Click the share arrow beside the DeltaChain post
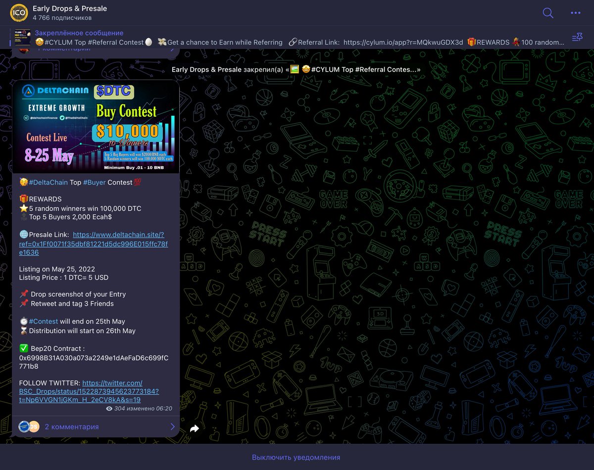Image resolution: width=594 pixels, height=470 pixels. click(x=195, y=428)
